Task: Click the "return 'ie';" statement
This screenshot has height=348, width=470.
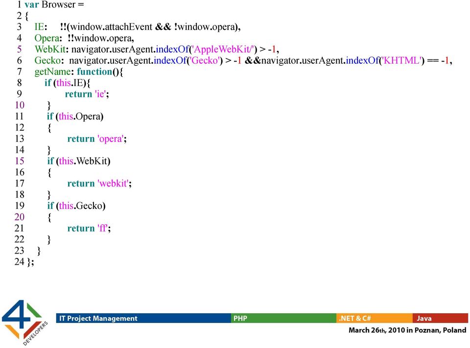Action: pyautogui.click(x=87, y=94)
